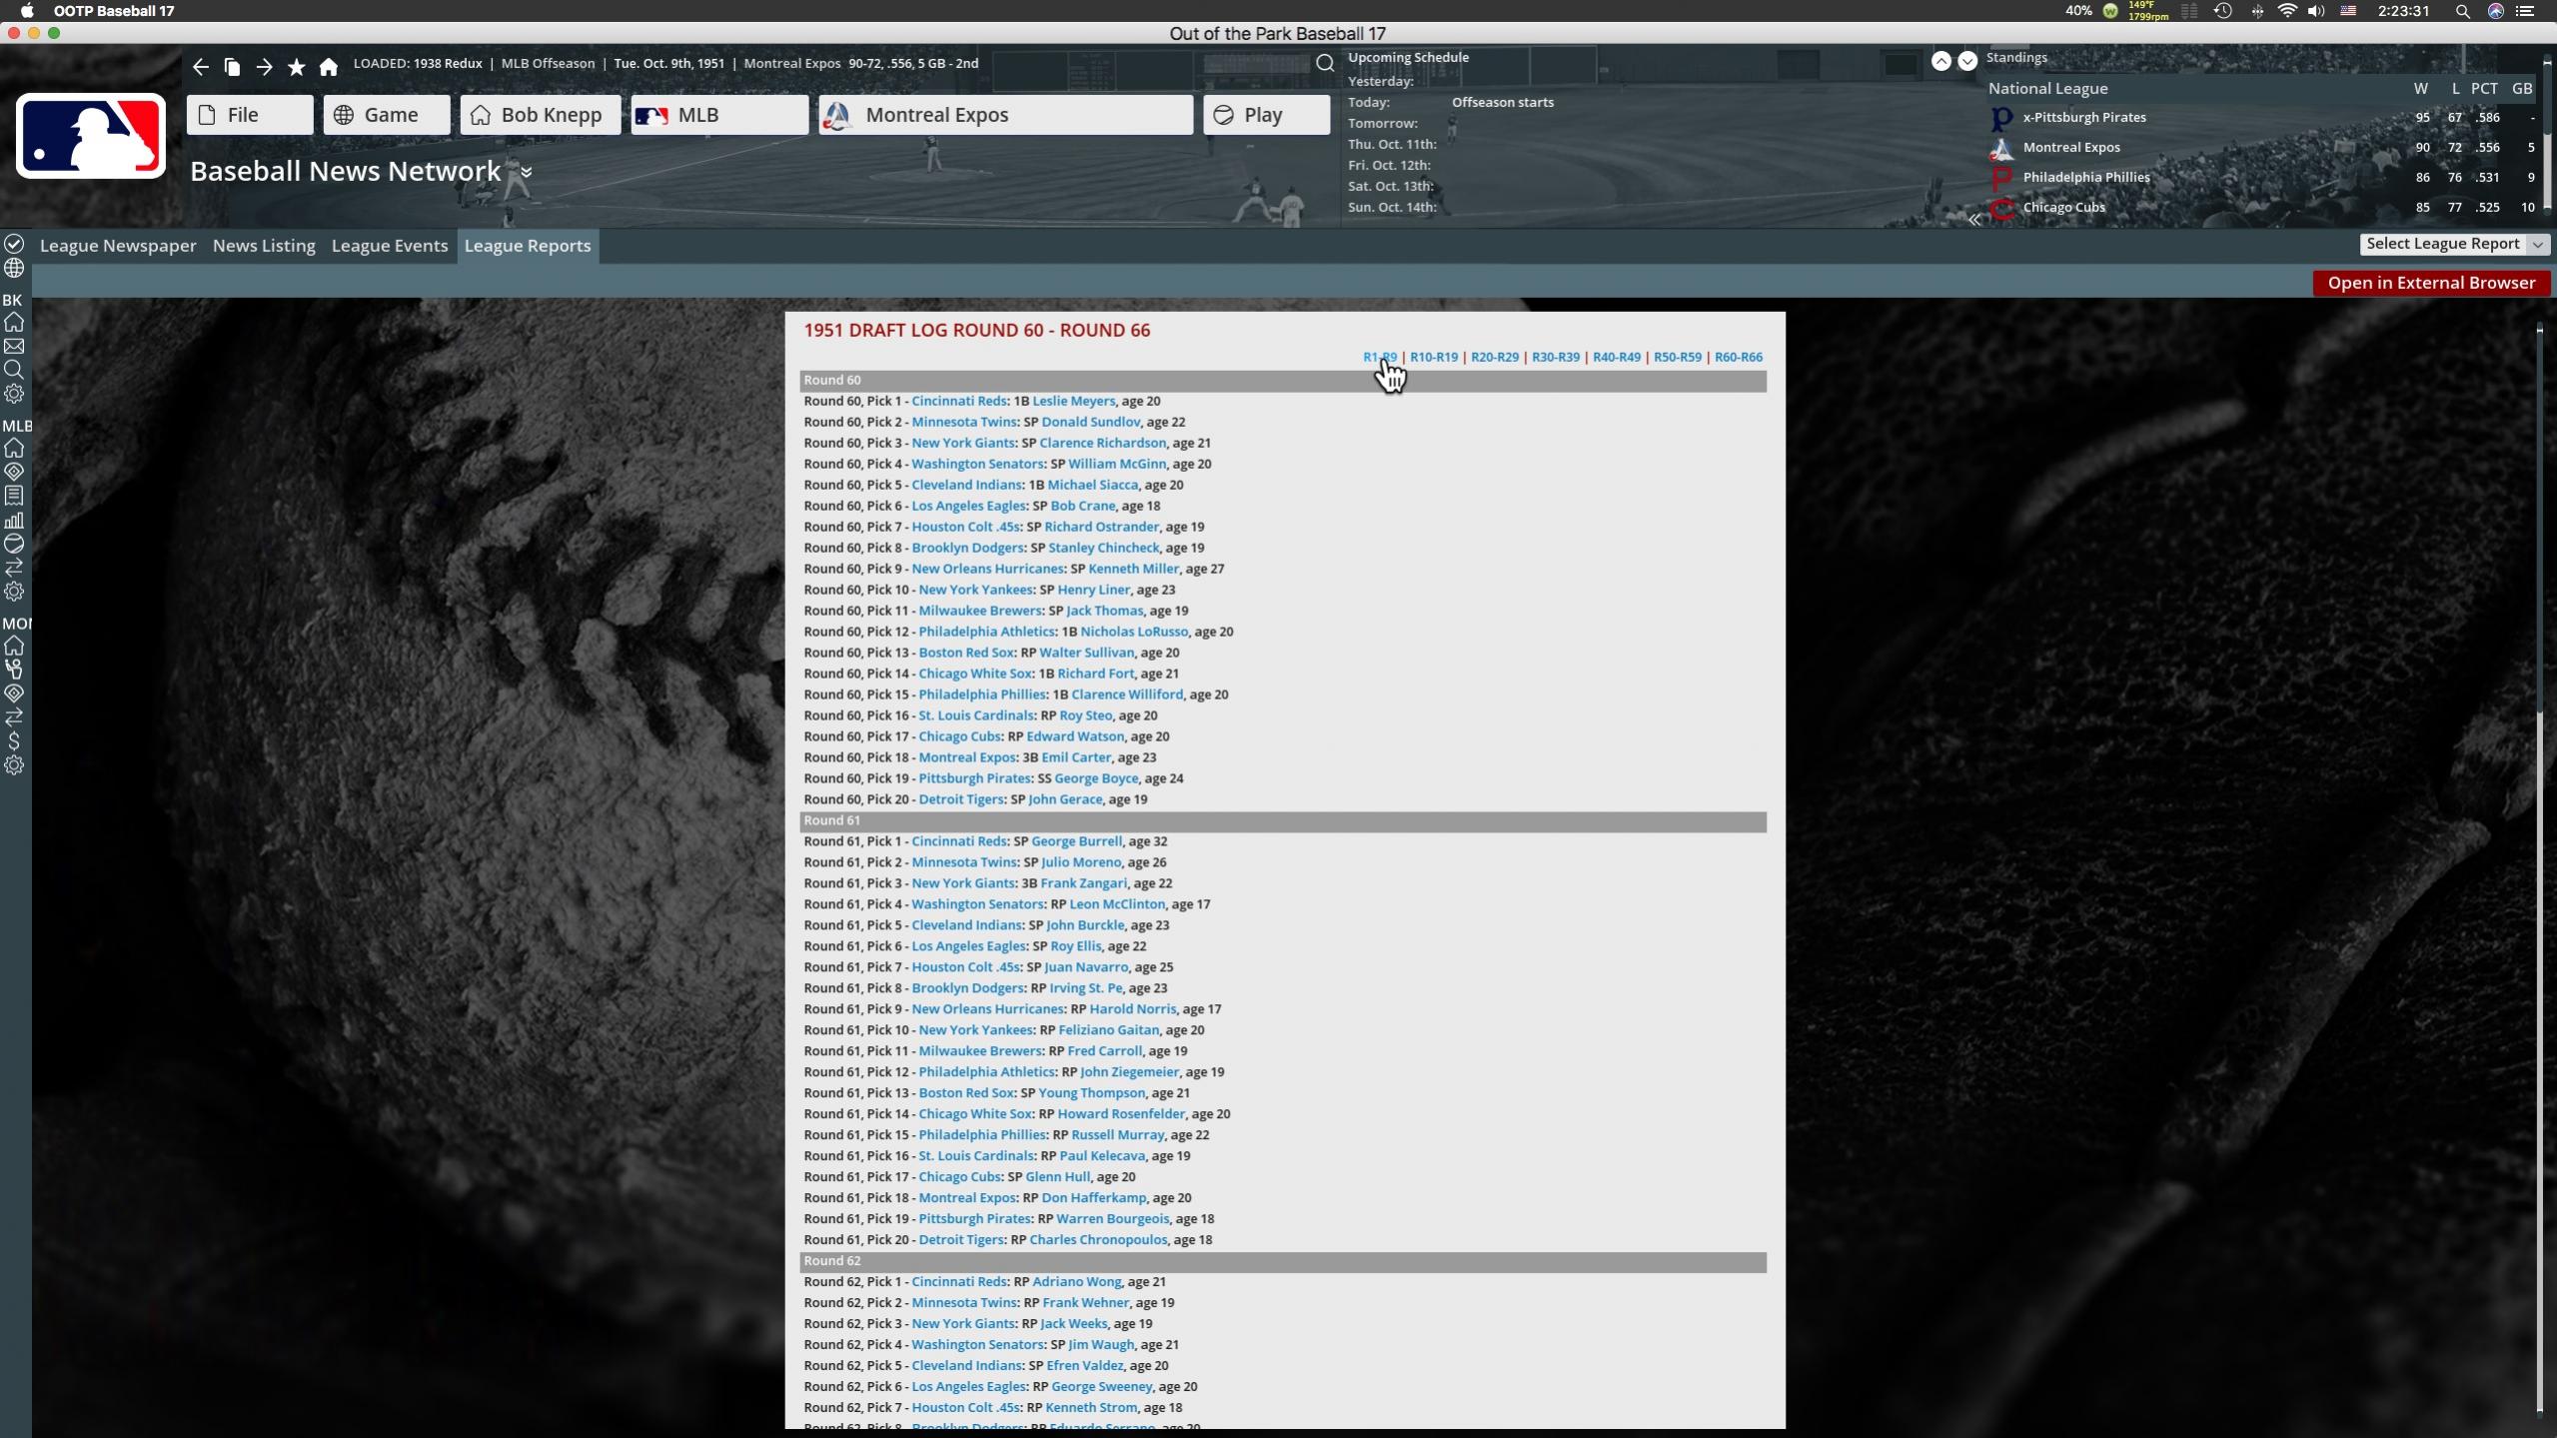The height and width of the screenshot is (1438, 2557).
Task: Click the globe icon in sidebar
Action: tap(14, 269)
